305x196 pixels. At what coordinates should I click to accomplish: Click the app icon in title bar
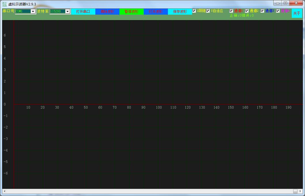4,4
